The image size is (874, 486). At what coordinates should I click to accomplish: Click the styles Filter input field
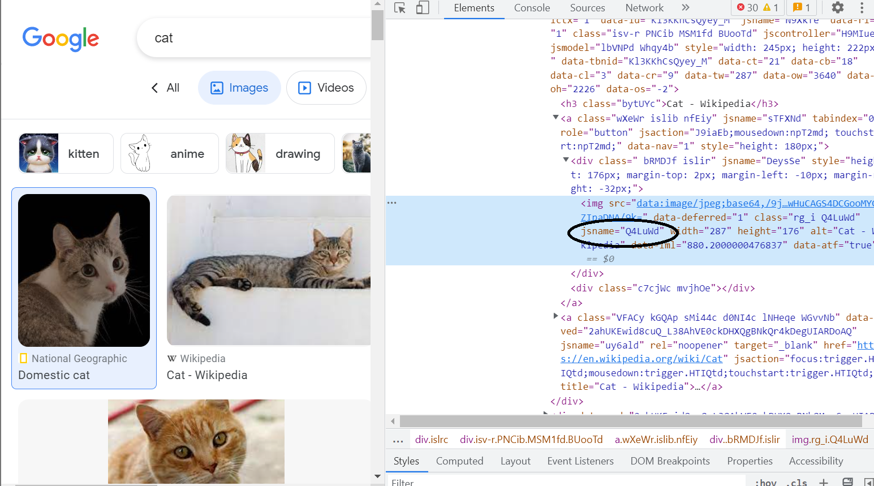point(566,481)
